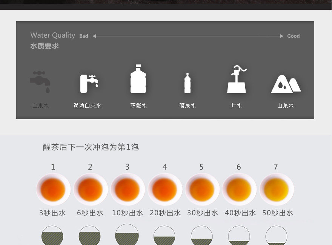Screen dimensions: 332x245
Task: Click the right arrowhead next to Good
Action: click(x=281, y=36)
